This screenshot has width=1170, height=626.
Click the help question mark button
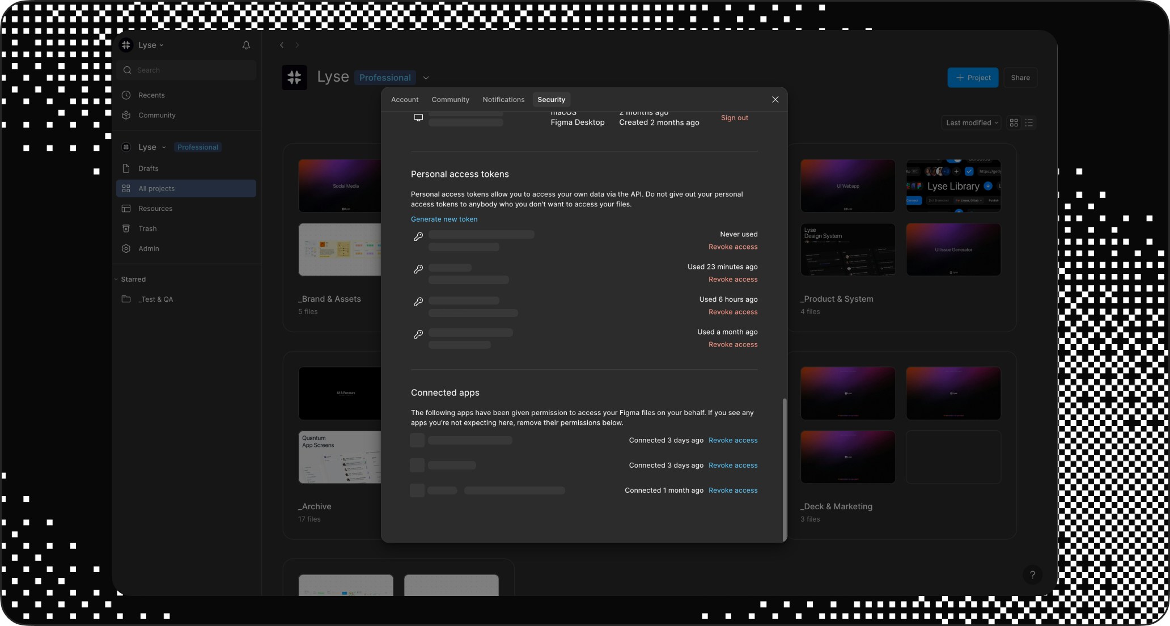tap(1032, 575)
